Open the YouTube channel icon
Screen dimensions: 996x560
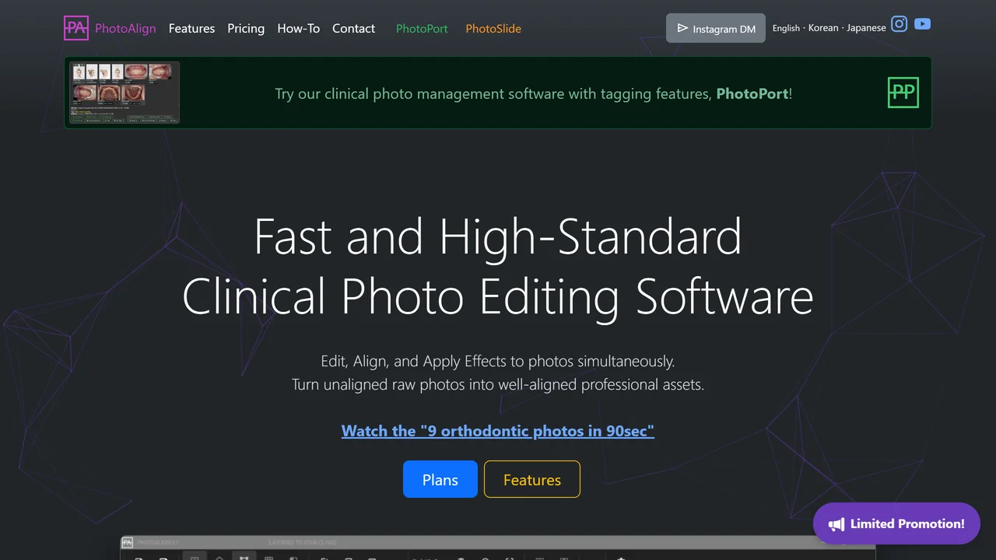tap(922, 24)
